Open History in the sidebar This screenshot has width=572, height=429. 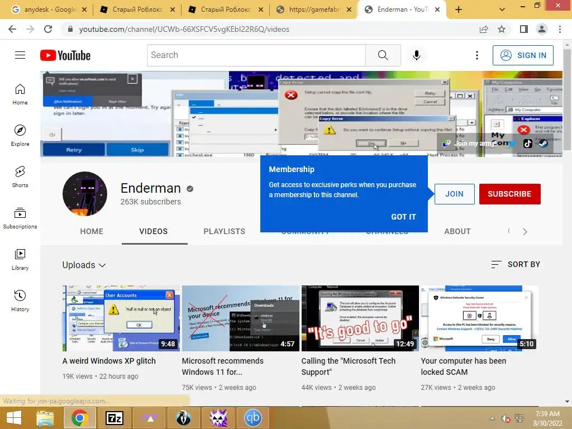click(20, 301)
